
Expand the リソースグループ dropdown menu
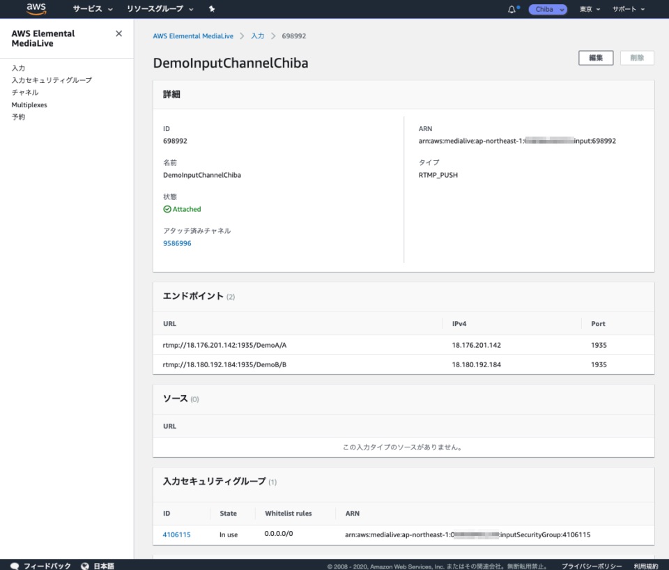pos(160,9)
